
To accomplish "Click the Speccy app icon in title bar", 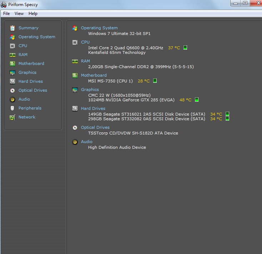I will pyautogui.click(x=4, y=5).
